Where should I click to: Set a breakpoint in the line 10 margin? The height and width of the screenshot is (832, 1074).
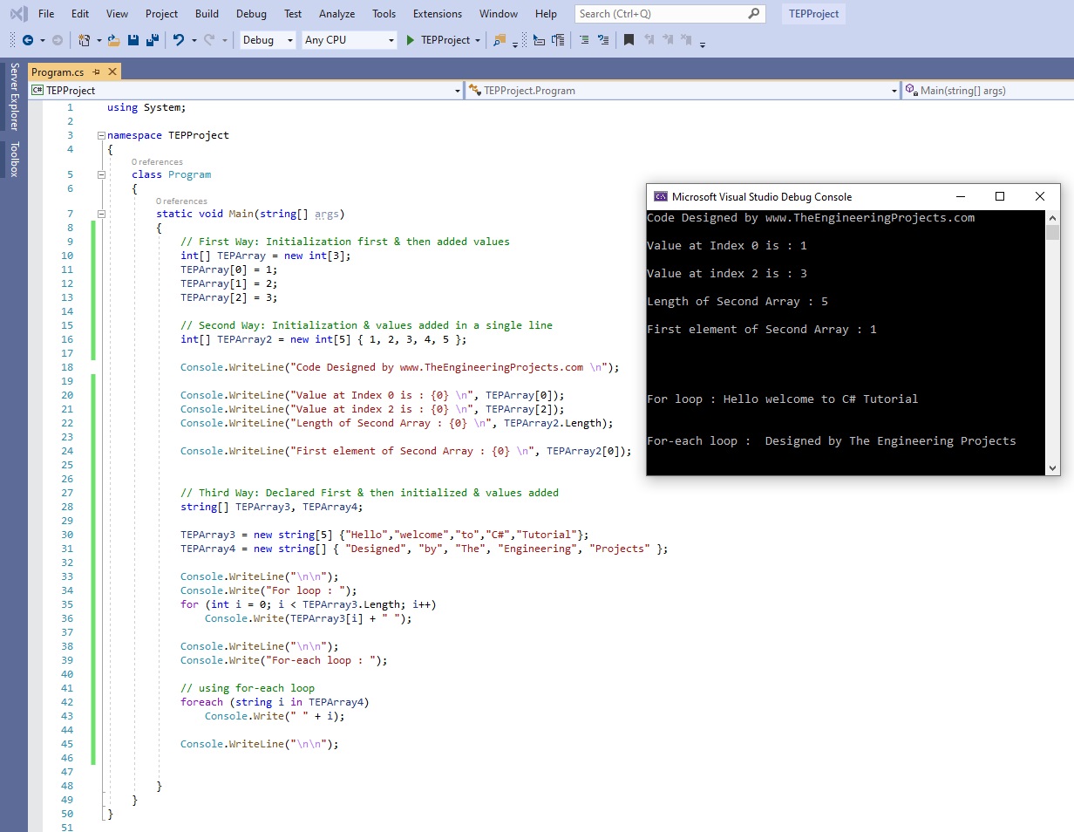[84, 255]
